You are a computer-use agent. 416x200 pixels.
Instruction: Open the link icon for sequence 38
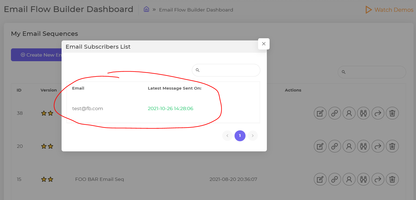click(334, 113)
